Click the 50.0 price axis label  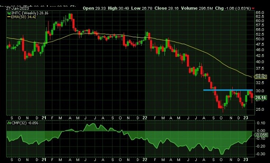click(x=260, y=39)
